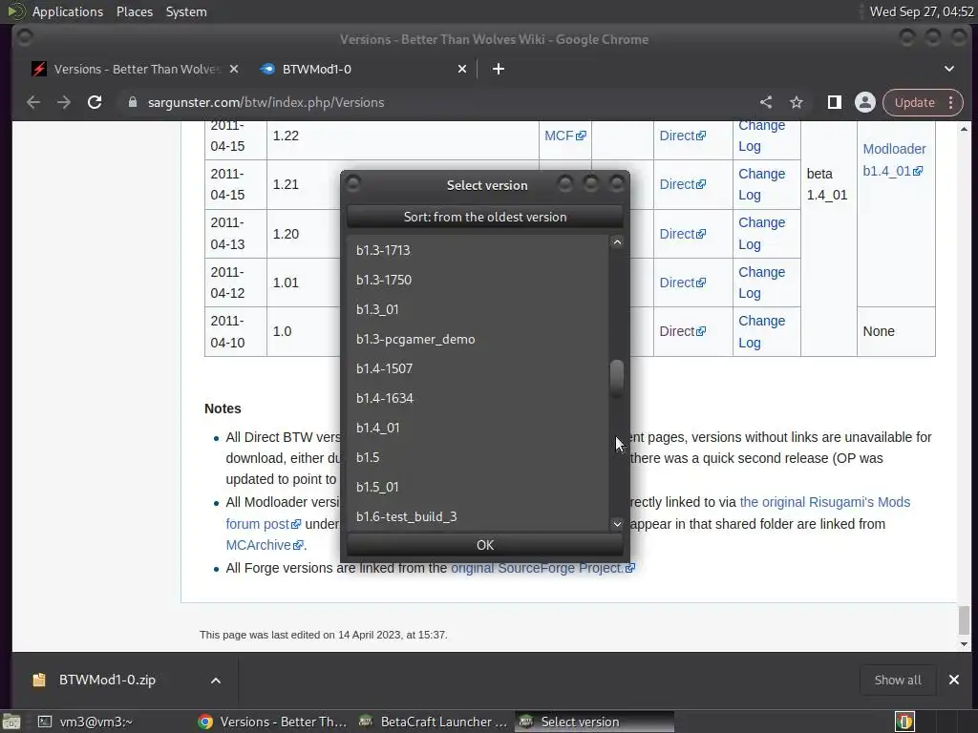Select version b1.6-test_build_3
The height and width of the screenshot is (733, 978).
478,516
